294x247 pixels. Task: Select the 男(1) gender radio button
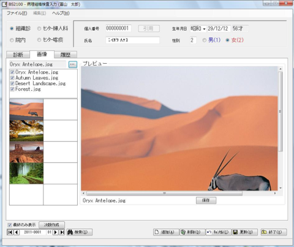coord(205,40)
